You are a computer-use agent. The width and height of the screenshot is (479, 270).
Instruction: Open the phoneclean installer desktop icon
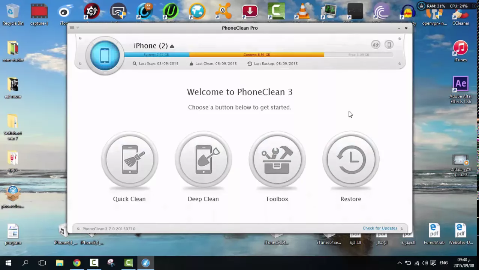[x=13, y=197]
